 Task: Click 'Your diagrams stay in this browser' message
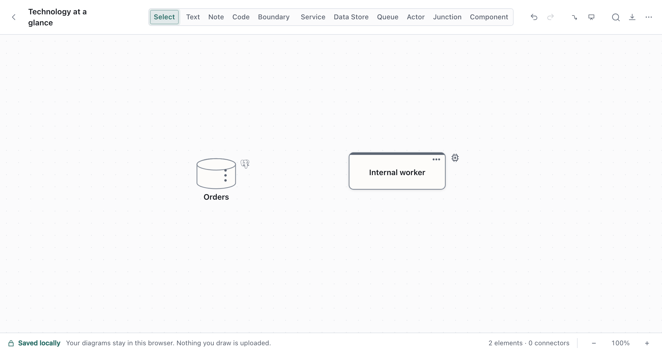(169, 343)
